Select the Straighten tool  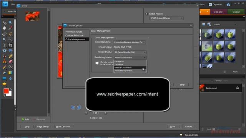(10, 51)
